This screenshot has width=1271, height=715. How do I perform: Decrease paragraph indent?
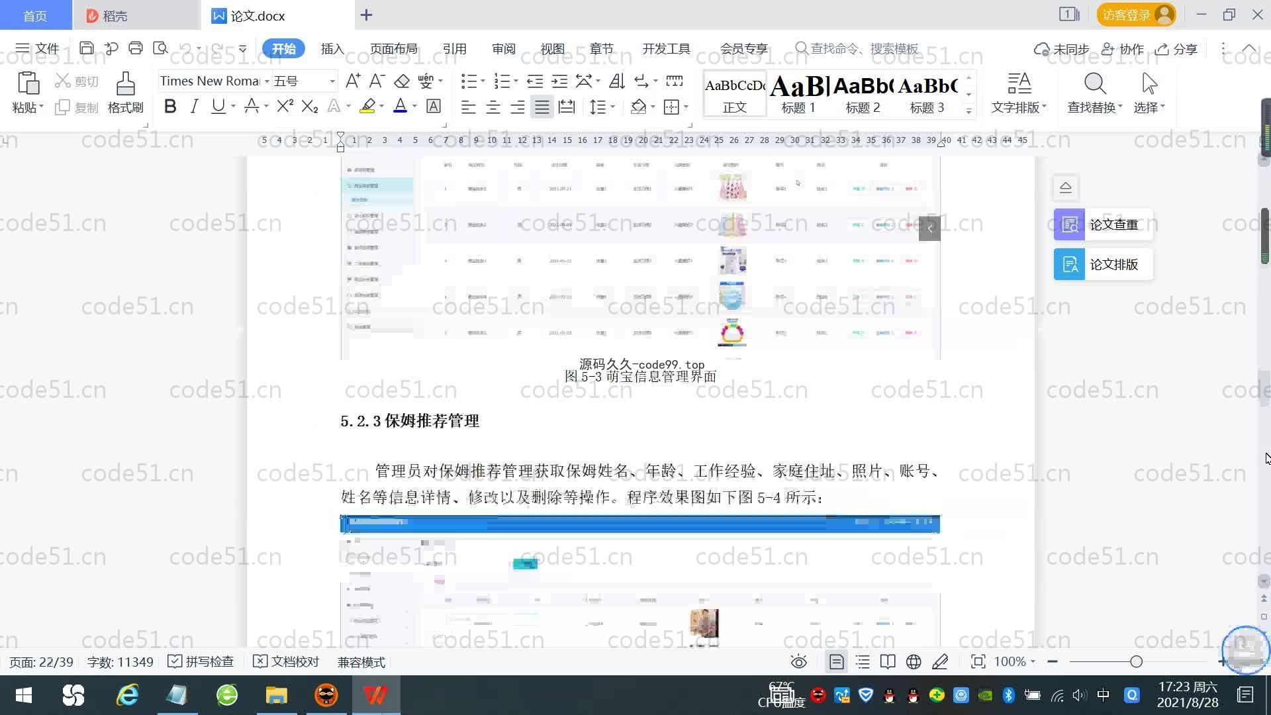point(535,81)
